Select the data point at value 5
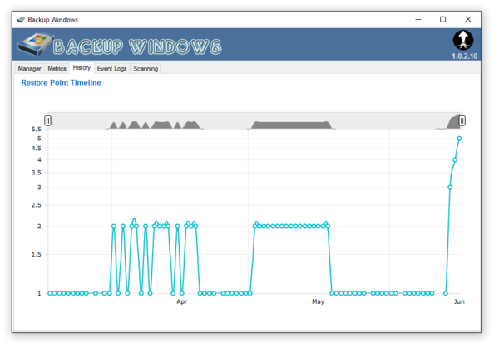 point(459,139)
